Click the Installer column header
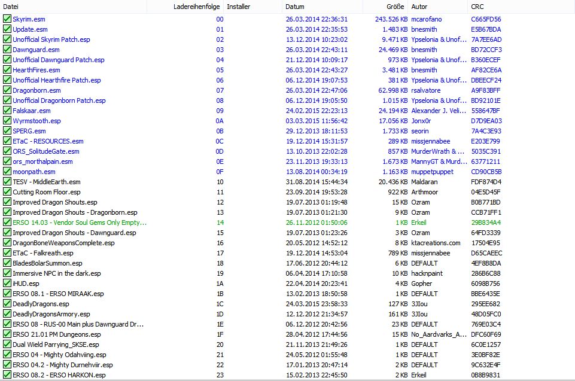Viewport: 575px width, 381px height. coord(238,7)
